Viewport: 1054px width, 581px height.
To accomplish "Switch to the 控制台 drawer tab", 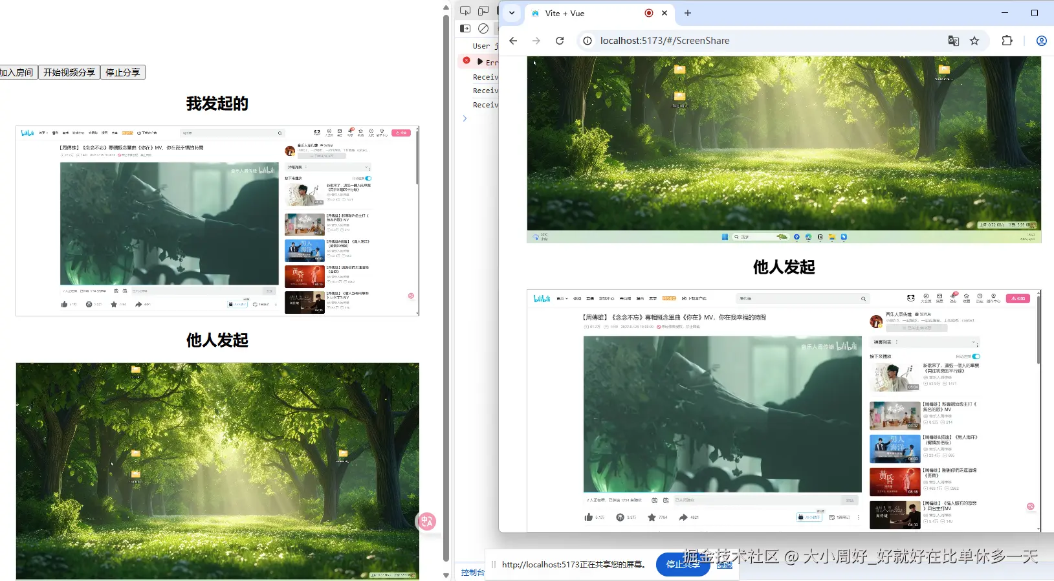I will [472, 572].
